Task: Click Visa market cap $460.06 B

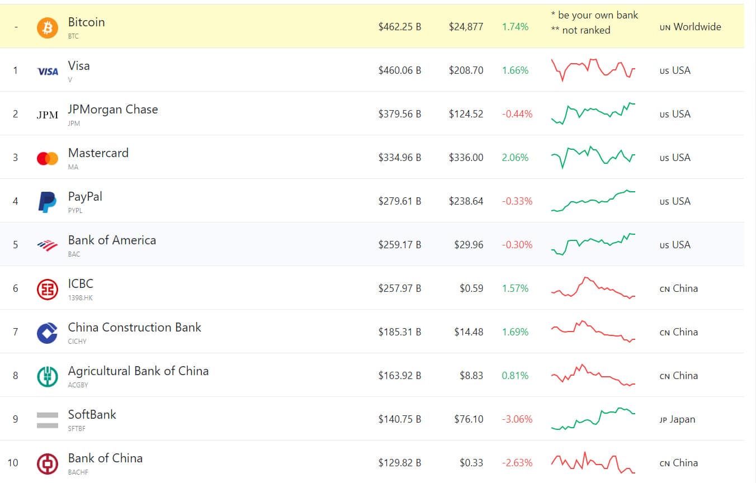Action: click(400, 70)
